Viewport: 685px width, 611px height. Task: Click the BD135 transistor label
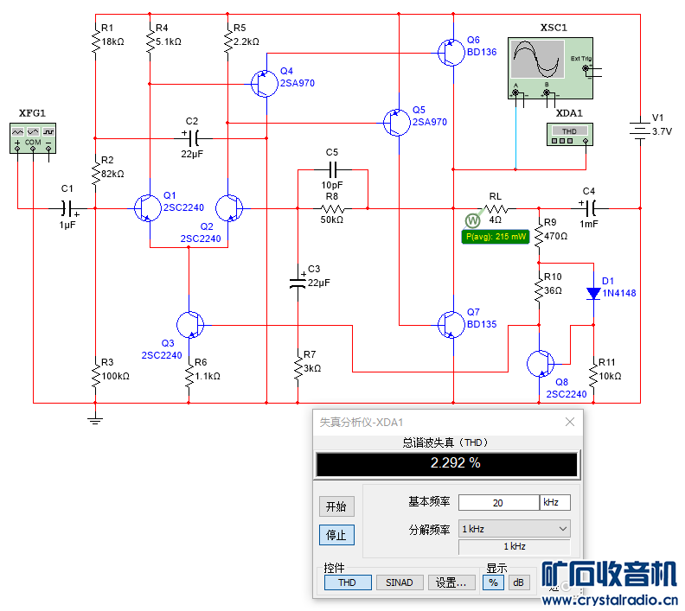pyautogui.click(x=482, y=324)
